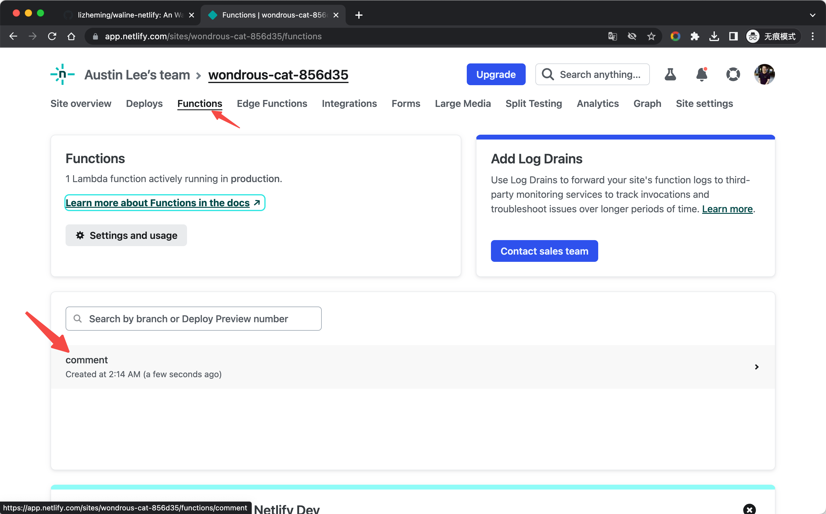Viewport: 826px width, 514px height.
Task: Toggle the Chrome side panel icon
Action: coord(733,36)
